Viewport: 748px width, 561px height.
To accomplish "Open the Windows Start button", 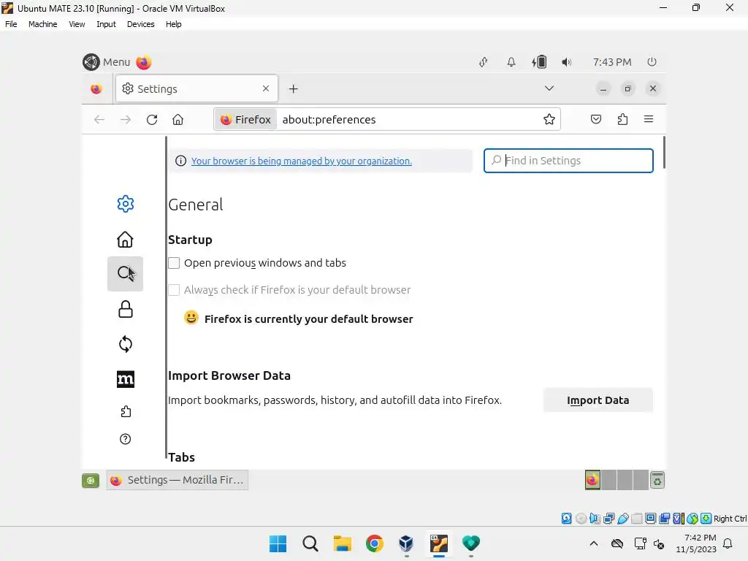I will point(278,543).
